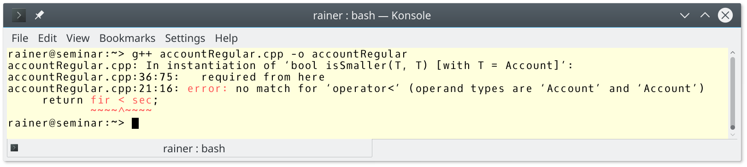This screenshot has width=747, height=167.
Task: Click the scrollbar up arrow
Action: click(x=733, y=53)
